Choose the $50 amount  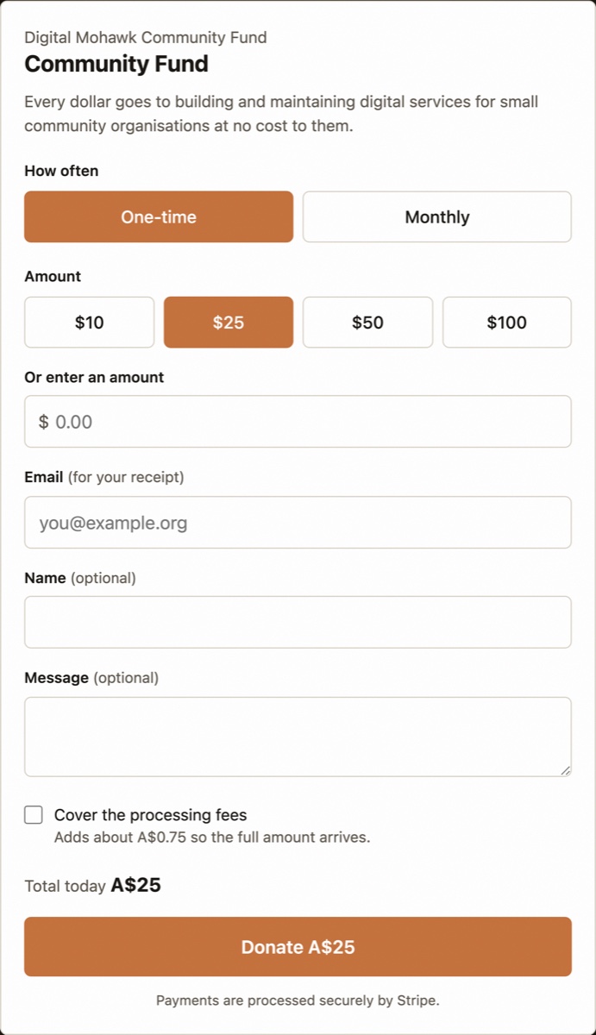368,323
